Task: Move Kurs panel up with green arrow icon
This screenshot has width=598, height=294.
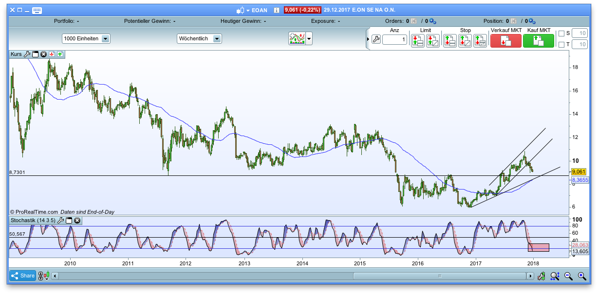Action: tap(60, 54)
